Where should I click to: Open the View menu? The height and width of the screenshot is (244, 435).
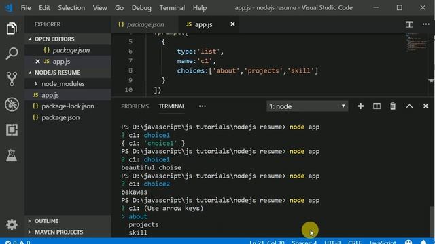click(x=100, y=8)
